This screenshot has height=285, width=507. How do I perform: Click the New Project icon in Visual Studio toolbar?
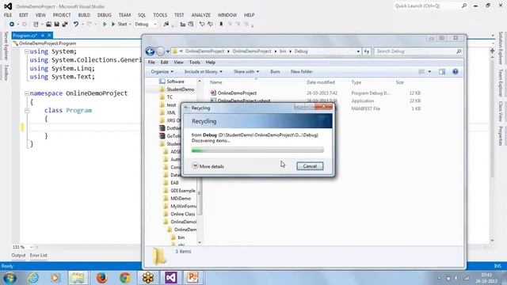pos(36,25)
